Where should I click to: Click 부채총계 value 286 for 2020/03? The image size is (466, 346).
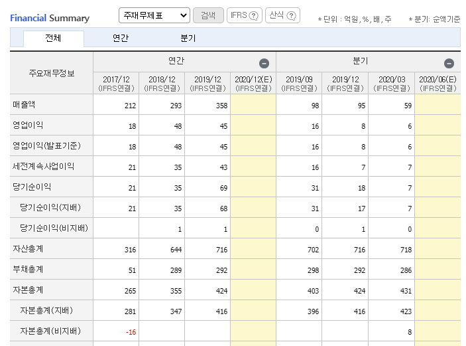coord(406,270)
